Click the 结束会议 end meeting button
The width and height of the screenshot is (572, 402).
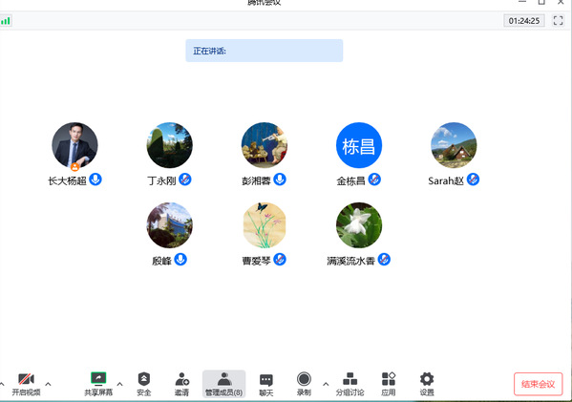(x=538, y=384)
